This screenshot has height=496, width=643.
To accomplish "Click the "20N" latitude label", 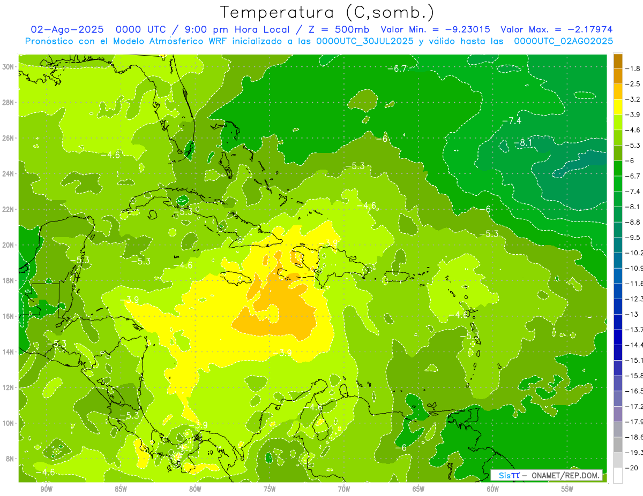I will pos(8,245).
